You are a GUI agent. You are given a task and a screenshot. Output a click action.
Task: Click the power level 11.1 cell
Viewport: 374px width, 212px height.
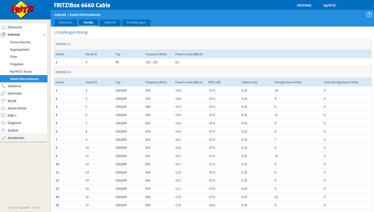point(178,189)
